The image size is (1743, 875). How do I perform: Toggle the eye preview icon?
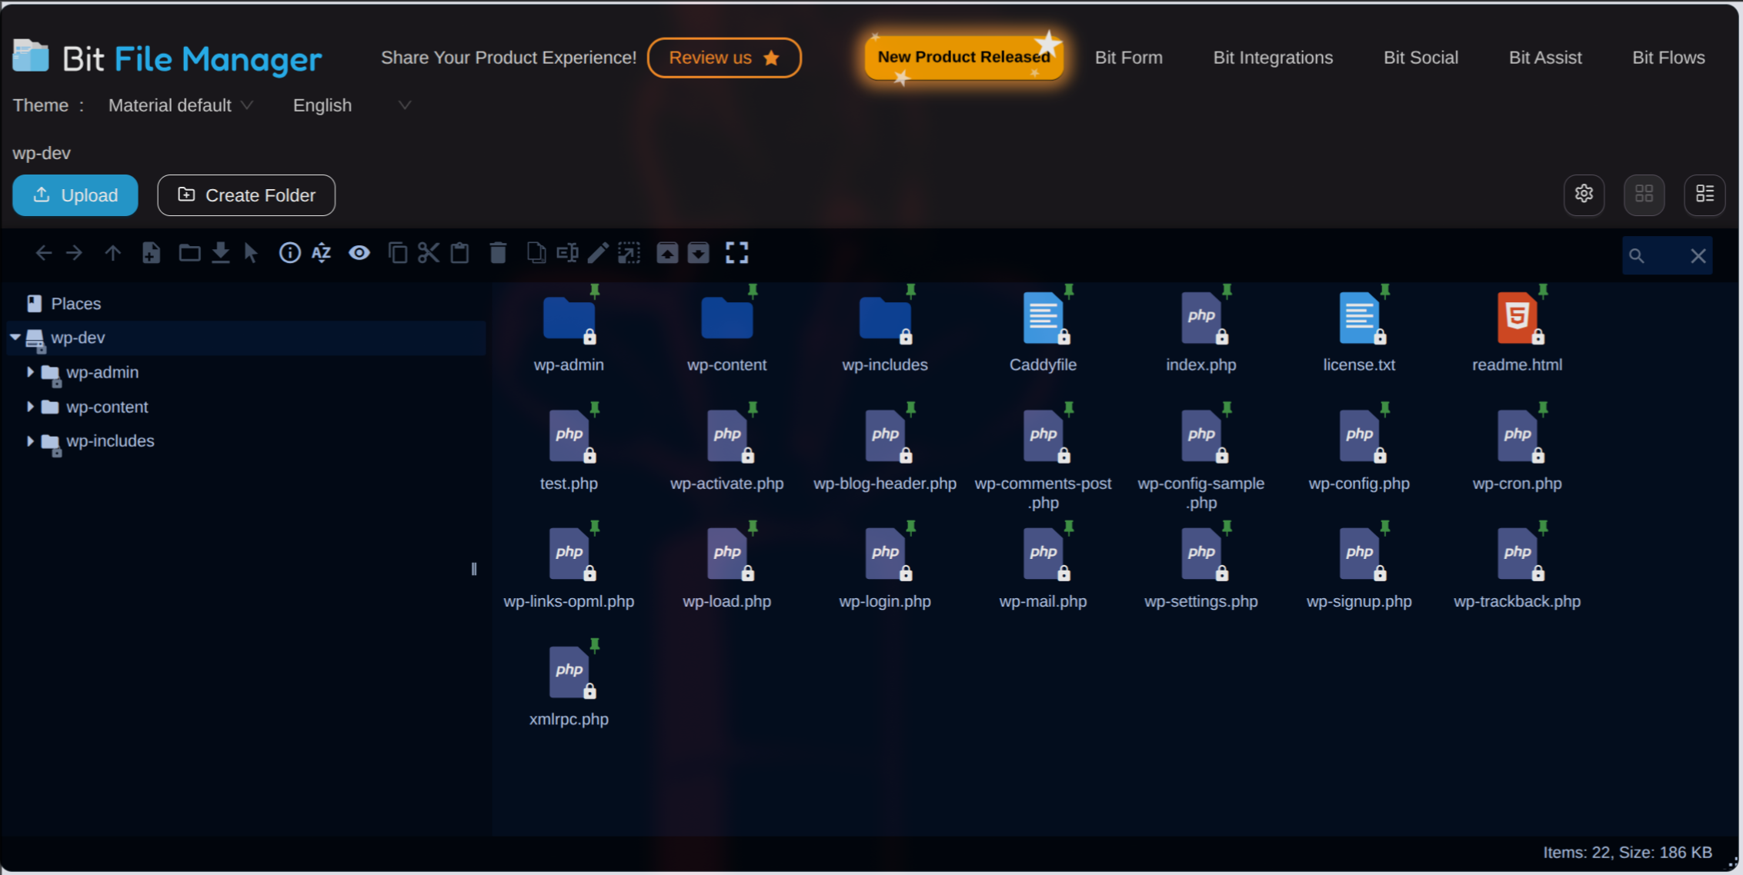[x=359, y=253]
